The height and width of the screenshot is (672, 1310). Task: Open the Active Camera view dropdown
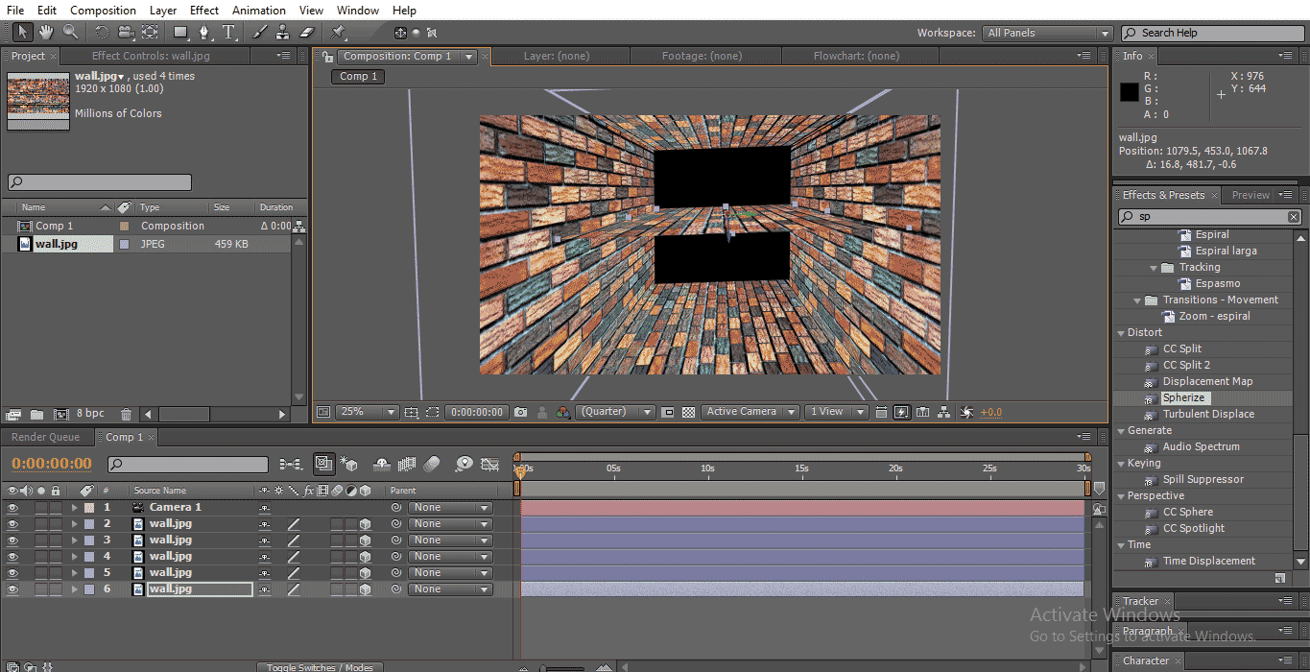click(750, 412)
